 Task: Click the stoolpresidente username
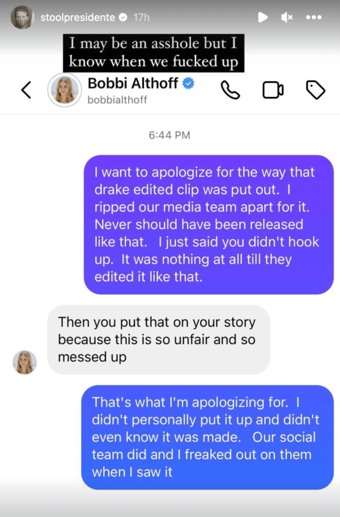77,17
